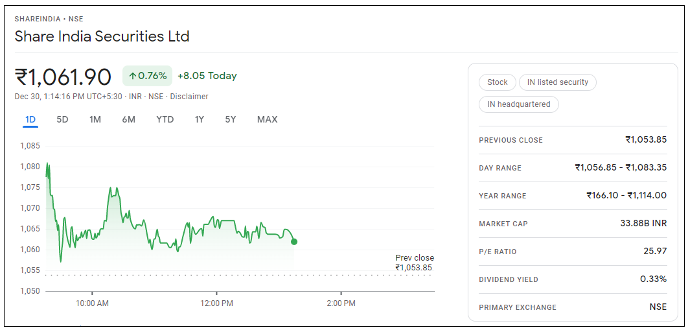
Task: Click the Stock category chip
Action: [497, 82]
